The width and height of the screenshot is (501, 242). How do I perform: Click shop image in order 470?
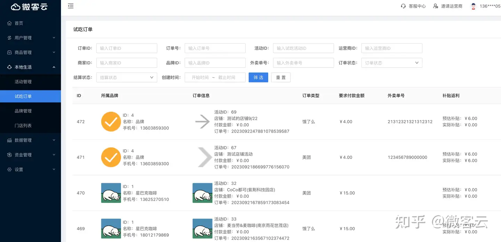(202, 193)
